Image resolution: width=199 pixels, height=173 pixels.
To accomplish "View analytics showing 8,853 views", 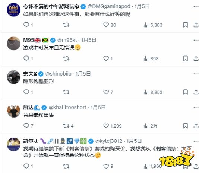I will tap(153, 92).
